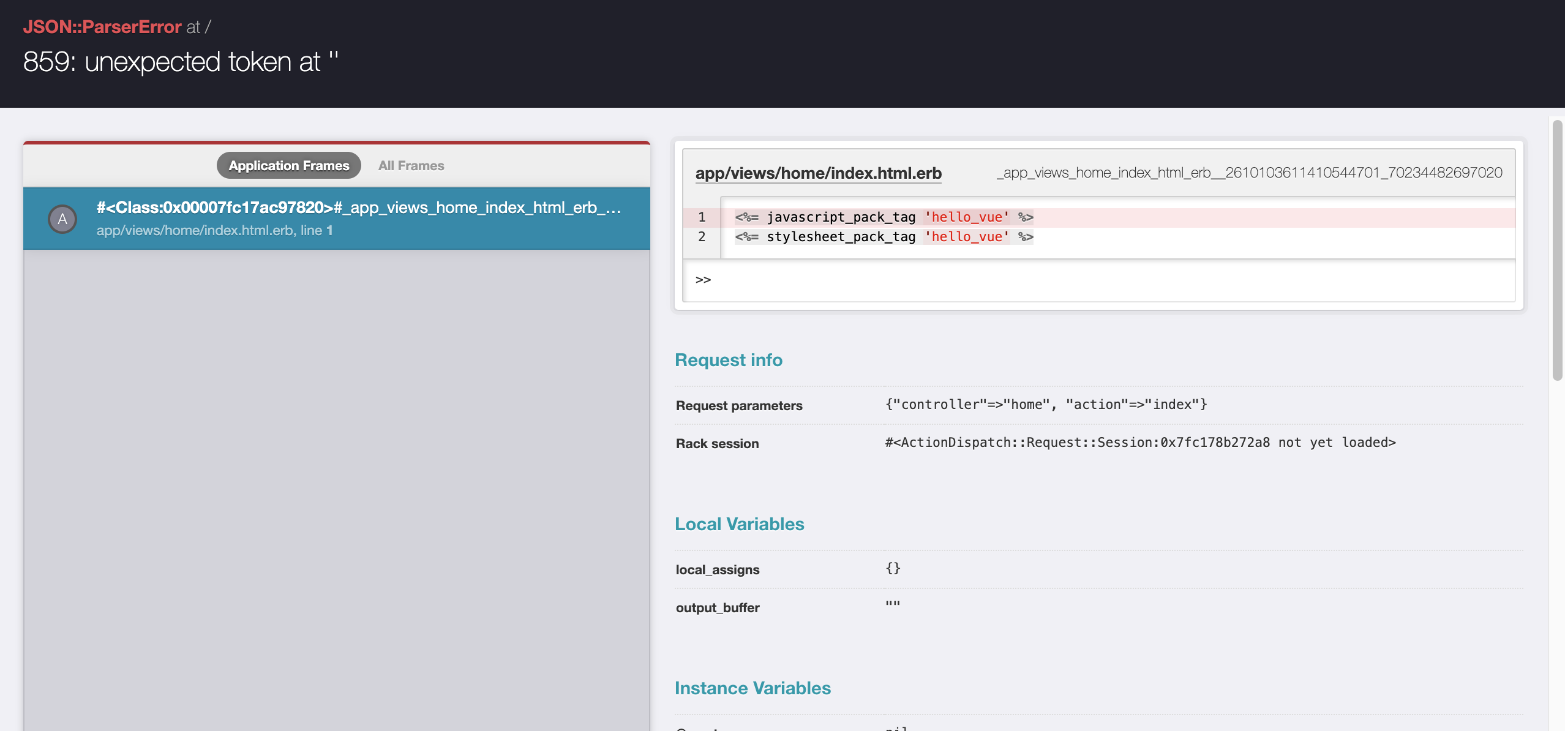The width and height of the screenshot is (1565, 731).
Task: Click code line 1 javascript_pack_tag
Action: (x=884, y=217)
